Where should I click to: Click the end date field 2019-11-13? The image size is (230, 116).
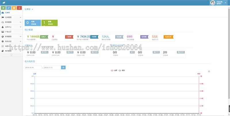coord(52,68)
